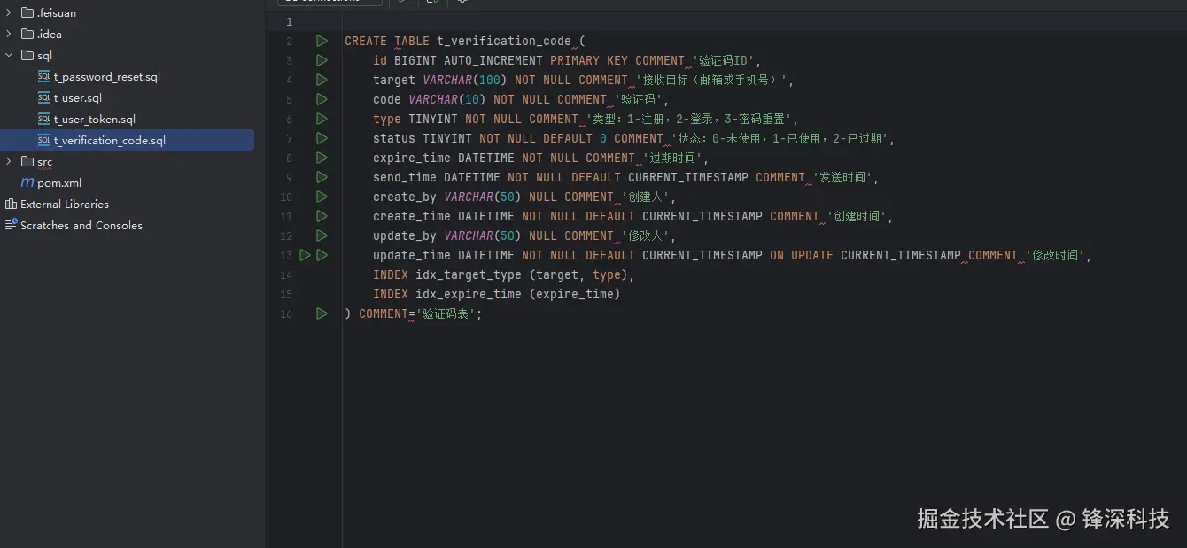The width and height of the screenshot is (1187, 548).
Task: Click the Scratches and Consoles icon
Action: [x=11, y=225]
